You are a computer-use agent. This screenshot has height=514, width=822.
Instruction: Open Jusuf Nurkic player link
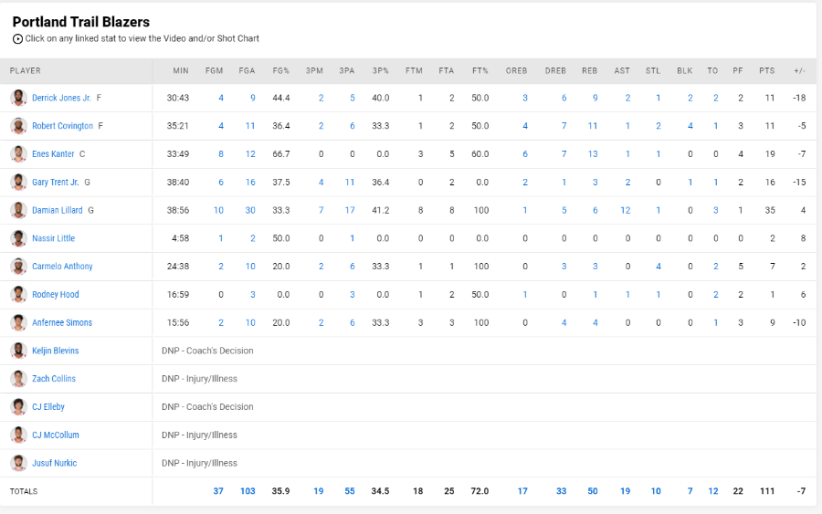55,463
